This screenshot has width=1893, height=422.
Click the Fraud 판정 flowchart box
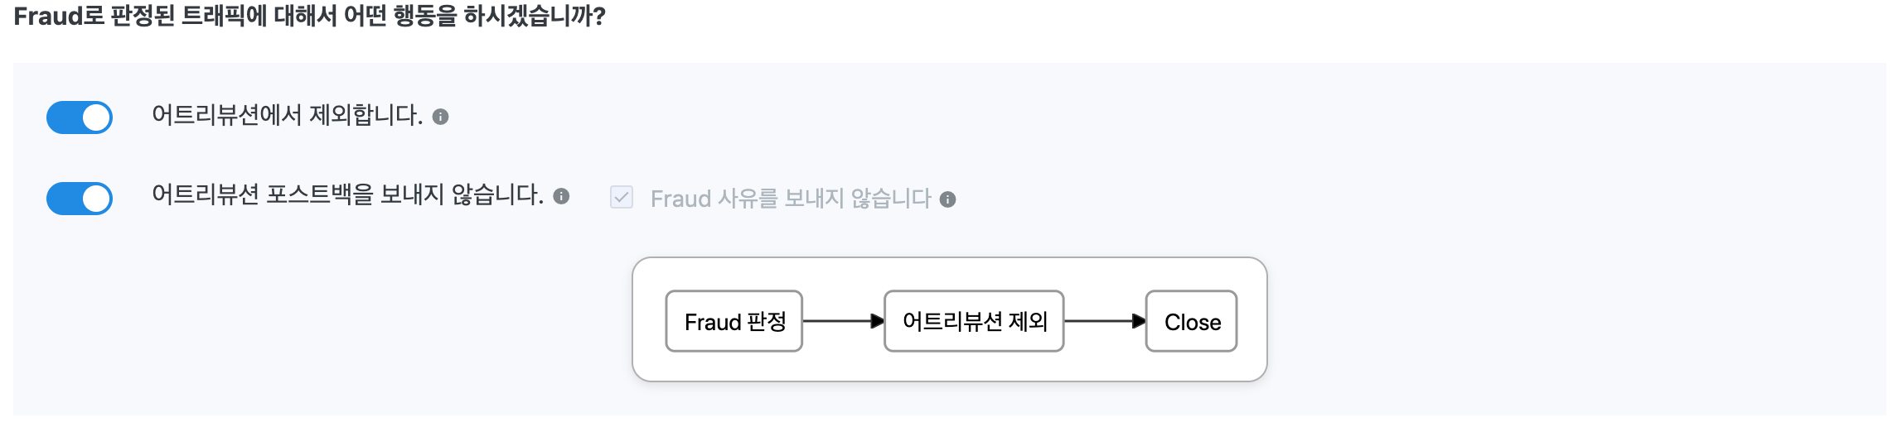tap(734, 321)
